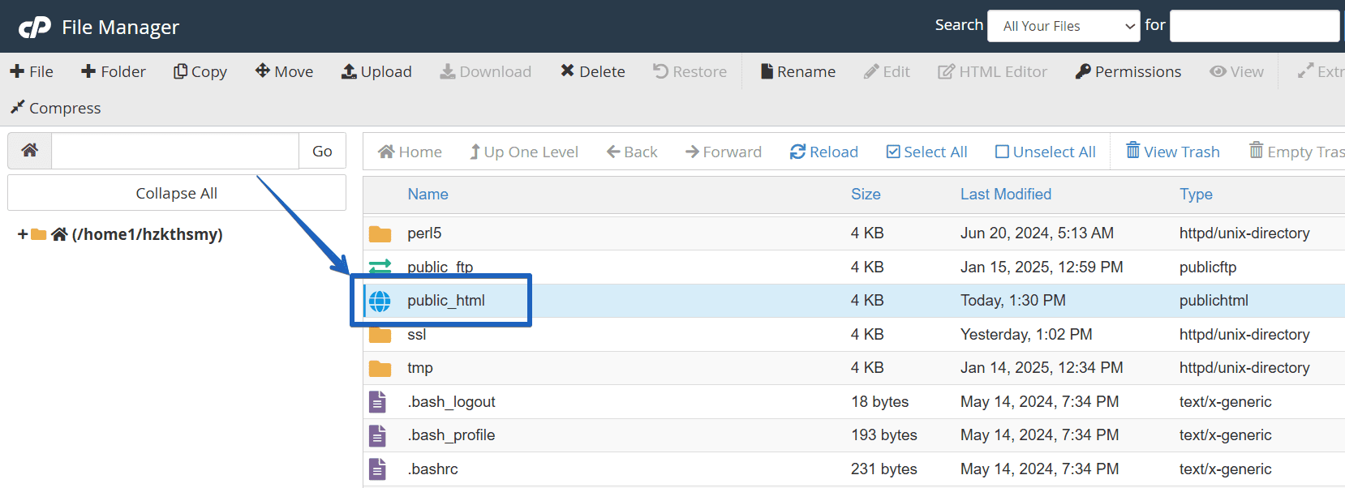Sort by Last Modified column

pos(1005,194)
